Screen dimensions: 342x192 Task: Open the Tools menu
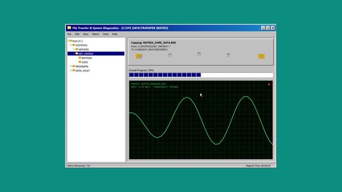tap(106, 34)
